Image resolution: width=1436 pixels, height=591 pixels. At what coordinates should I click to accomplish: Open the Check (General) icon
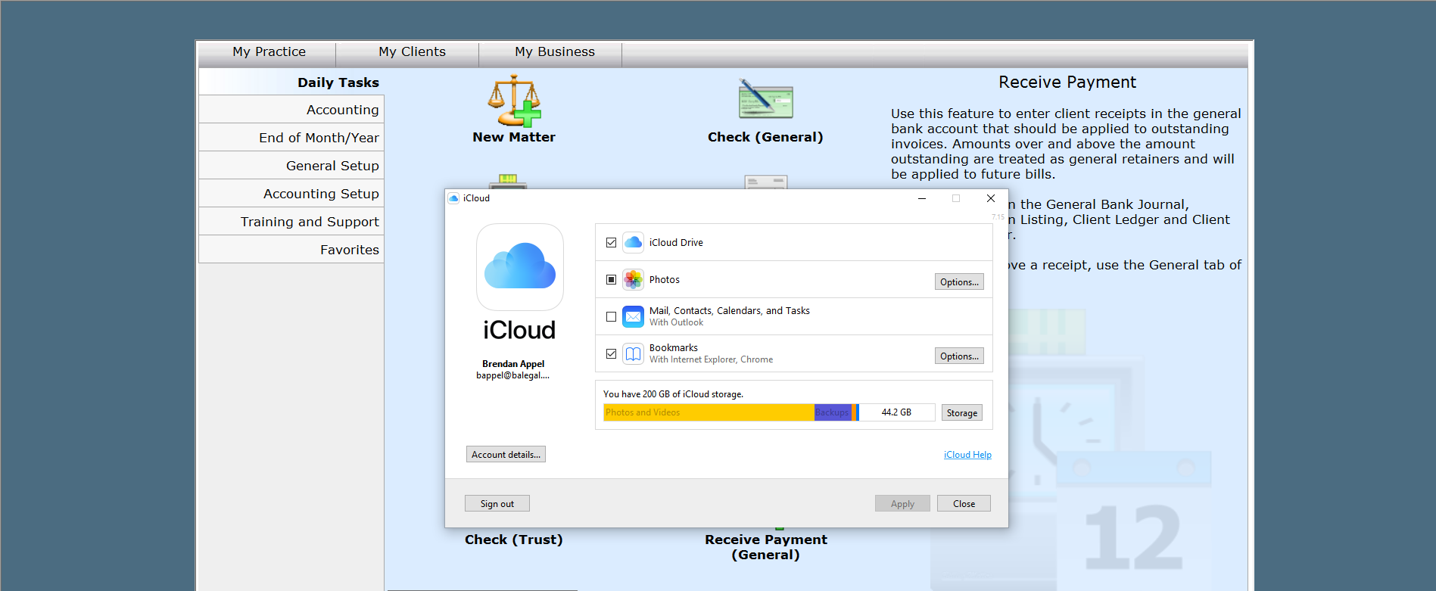click(x=765, y=99)
